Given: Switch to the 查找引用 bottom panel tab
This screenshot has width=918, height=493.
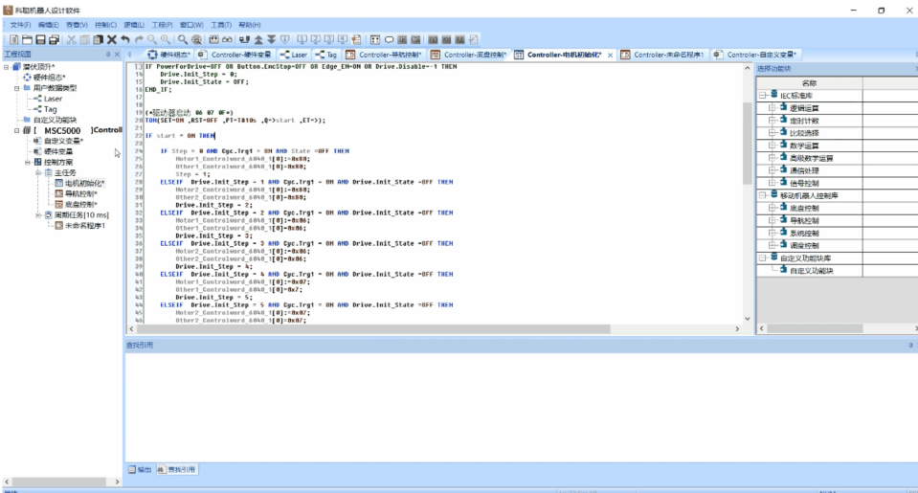Looking at the screenshot, I should coord(177,470).
